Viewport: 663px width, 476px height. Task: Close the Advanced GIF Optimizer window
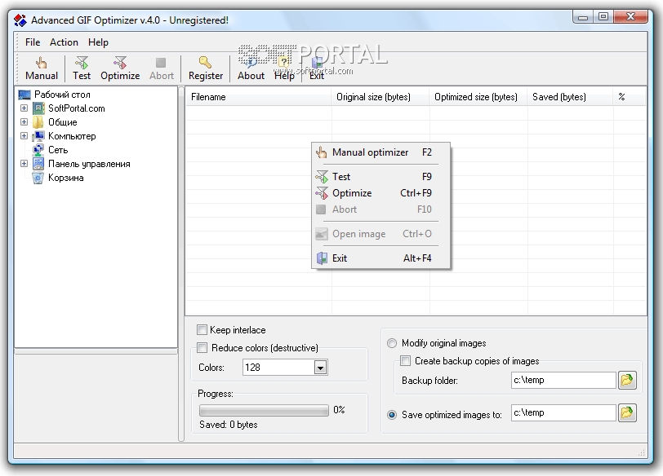[x=630, y=17]
